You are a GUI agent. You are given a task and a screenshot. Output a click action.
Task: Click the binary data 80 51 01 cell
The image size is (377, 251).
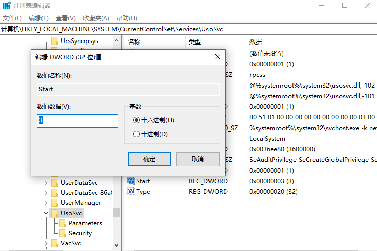click(x=312, y=117)
